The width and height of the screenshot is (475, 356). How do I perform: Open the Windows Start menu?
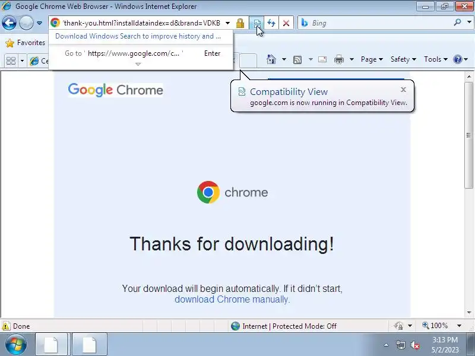(x=15, y=344)
